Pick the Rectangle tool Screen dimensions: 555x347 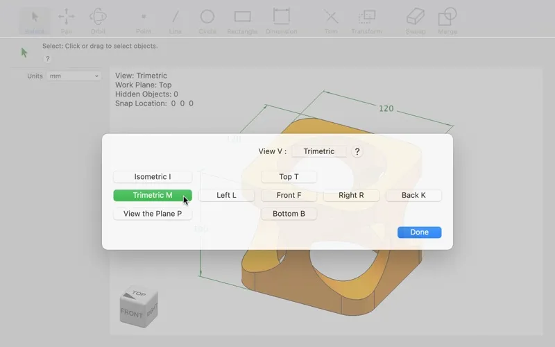tap(242, 22)
